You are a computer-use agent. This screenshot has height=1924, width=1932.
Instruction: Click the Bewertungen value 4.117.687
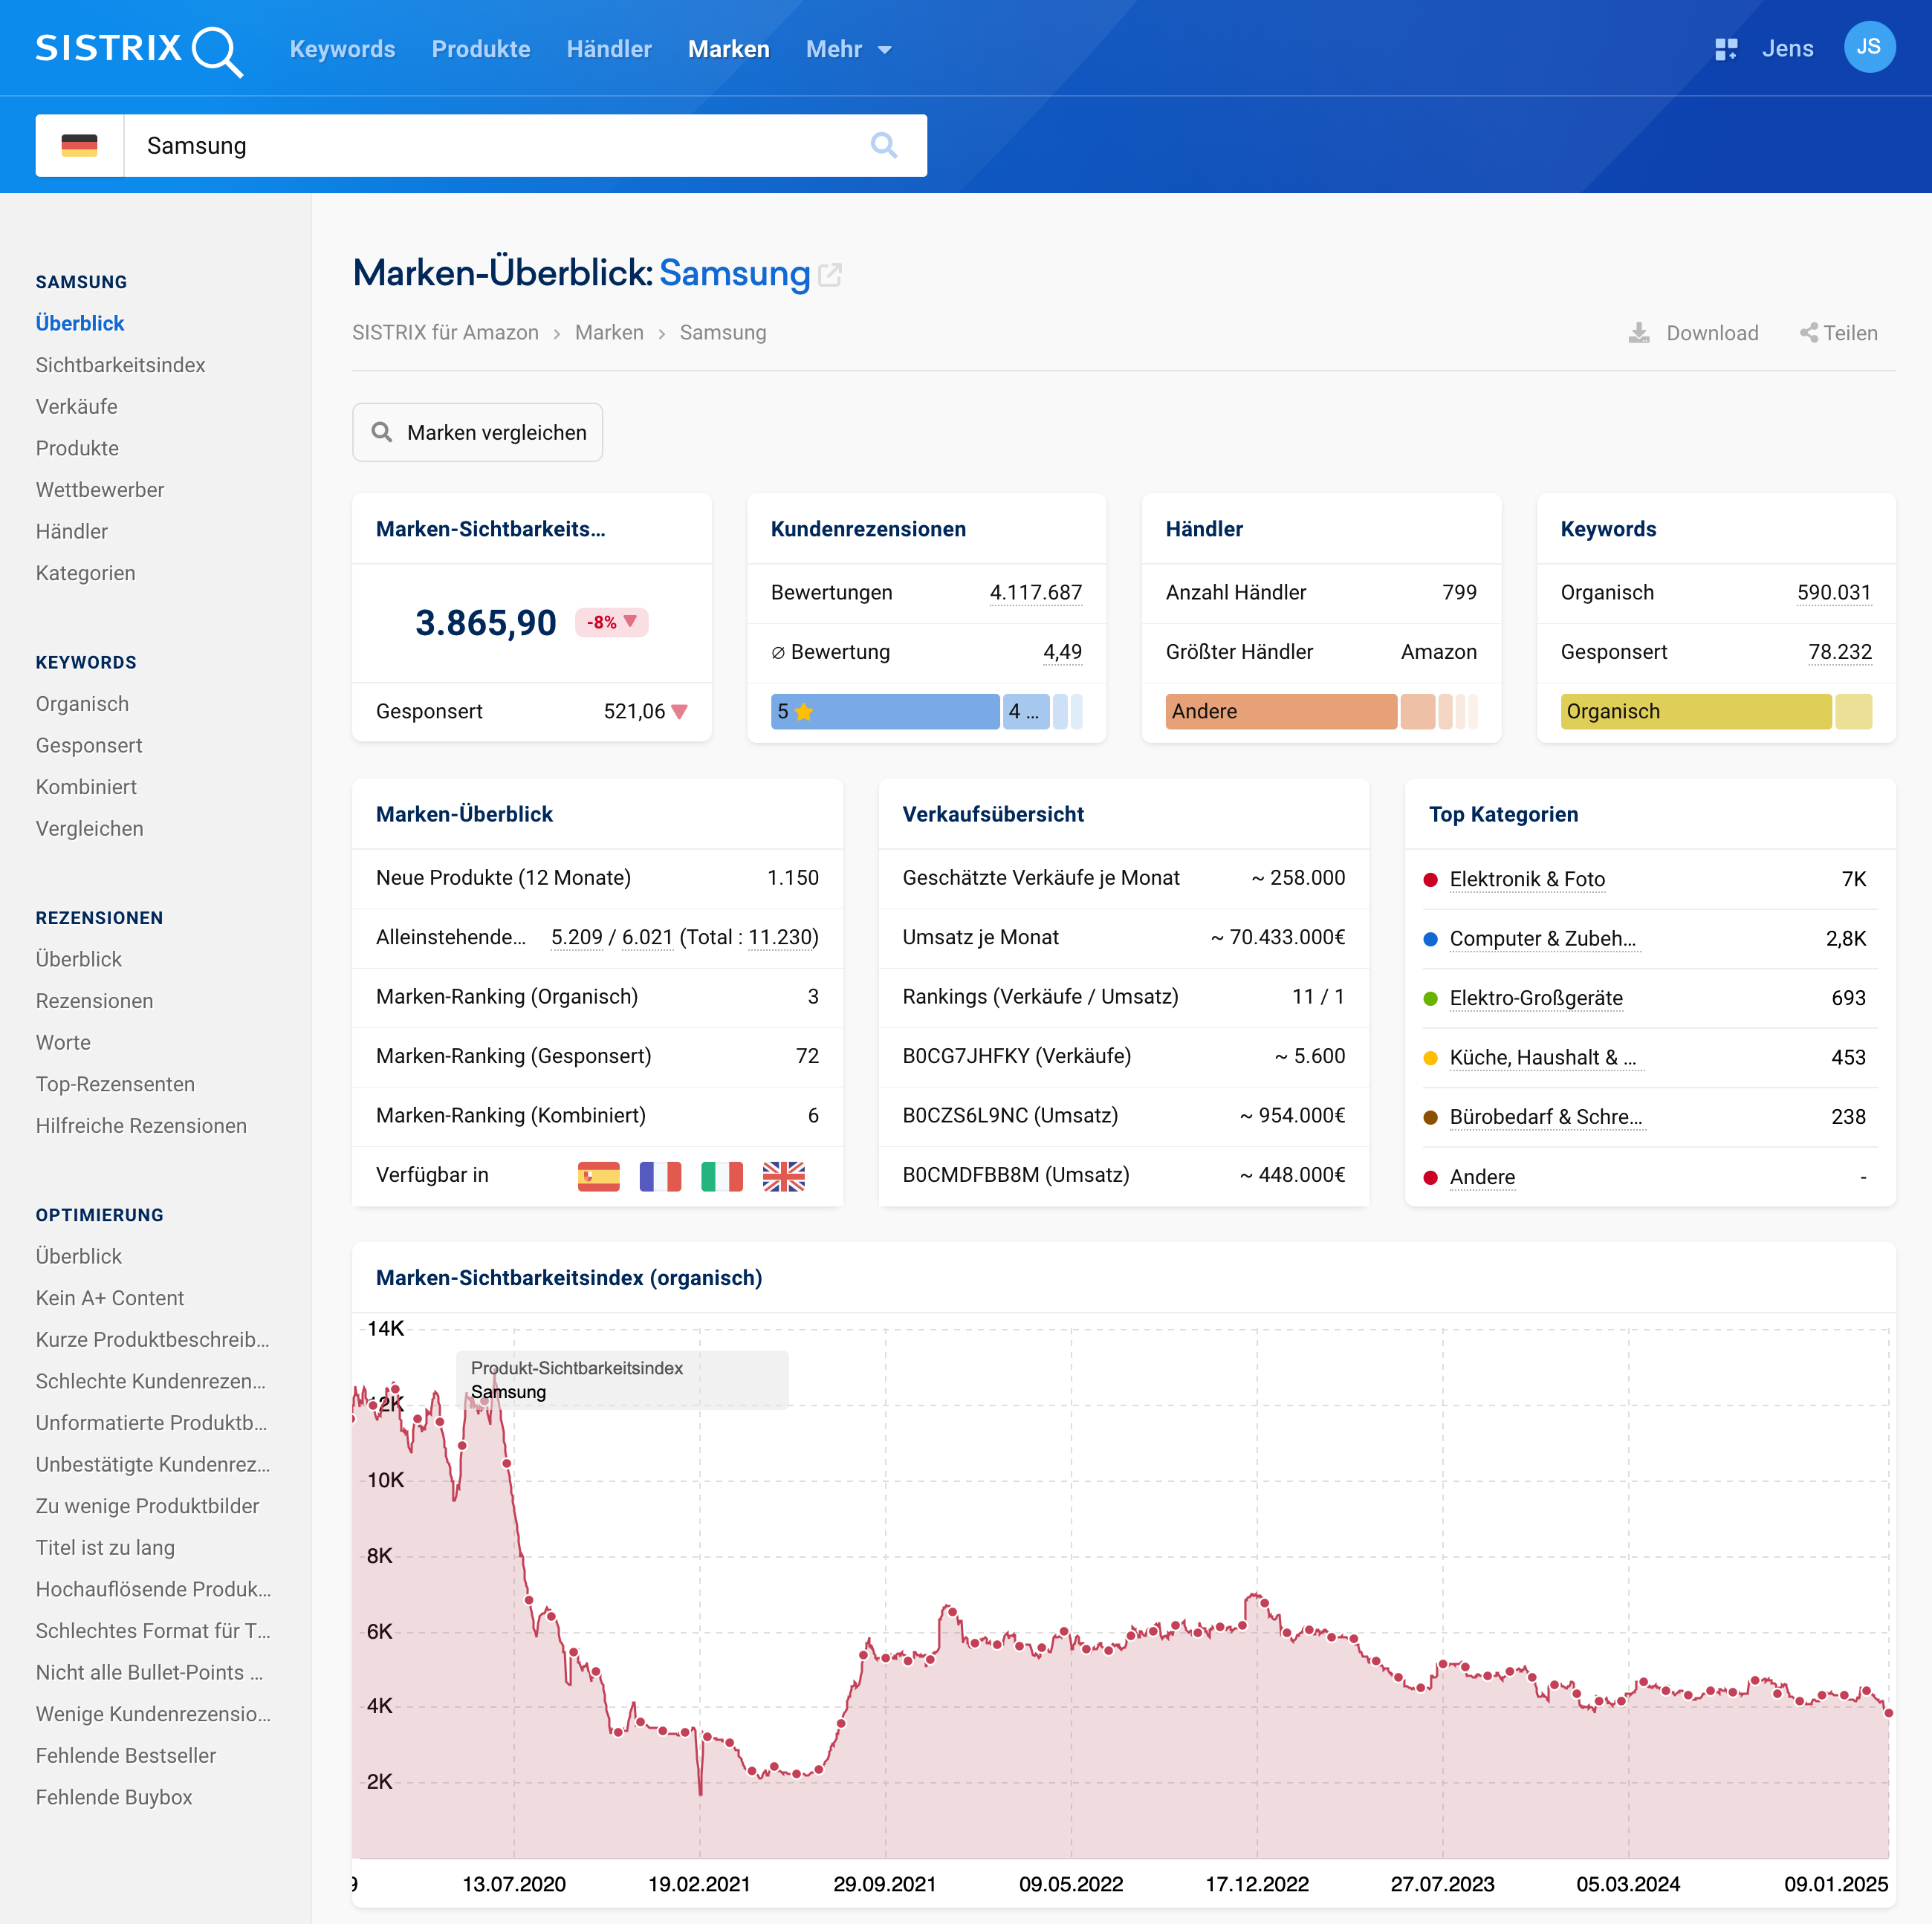[x=1035, y=593]
